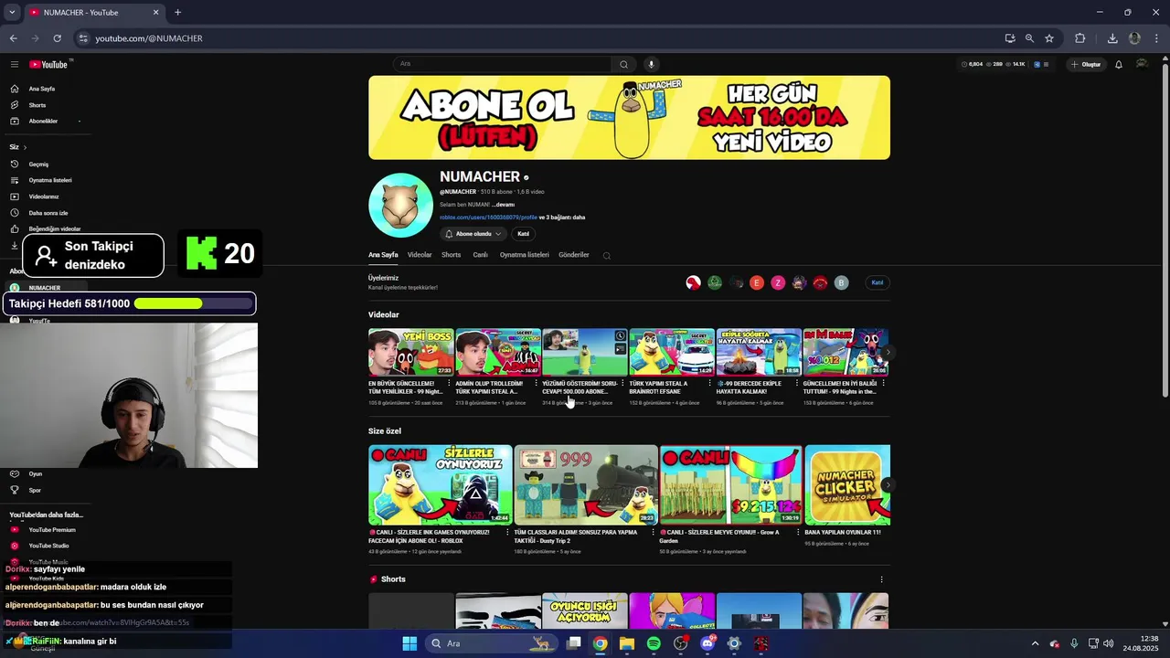Open the ADMİN OLUP TROLLEDİM video thumbnail
The width and height of the screenshot is (1170, 658).
click(498, 352)
